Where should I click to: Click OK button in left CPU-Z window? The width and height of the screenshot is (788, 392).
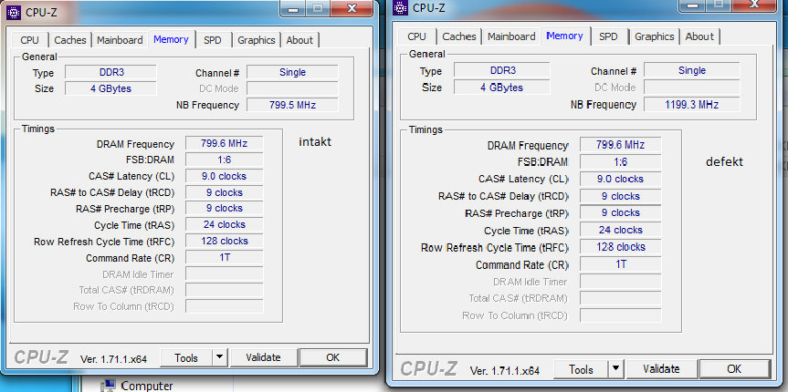(332, 358)
